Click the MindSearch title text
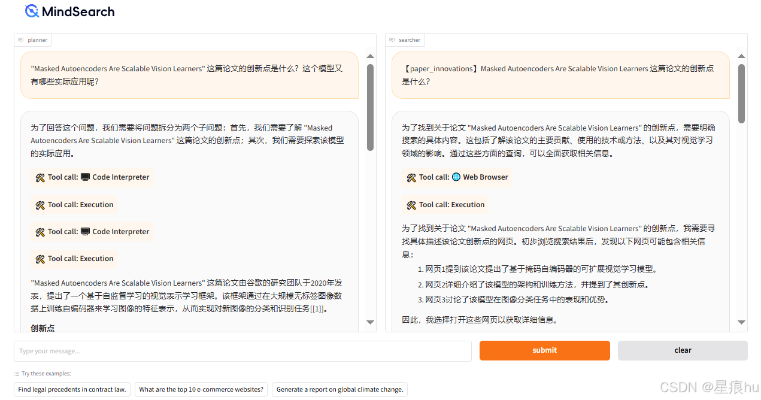The height and width of the screenshot is (400, 761). click(x=78, y=11)
